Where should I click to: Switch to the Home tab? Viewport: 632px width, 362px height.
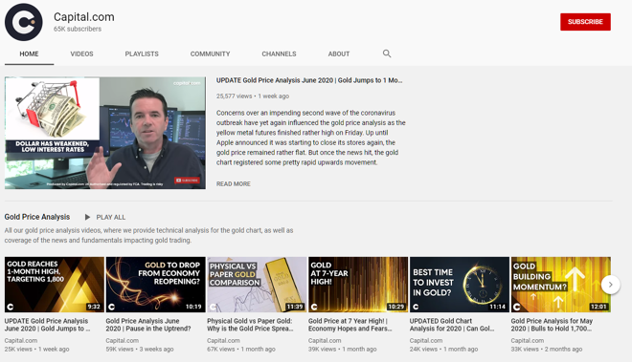click(x=29, y=53)
